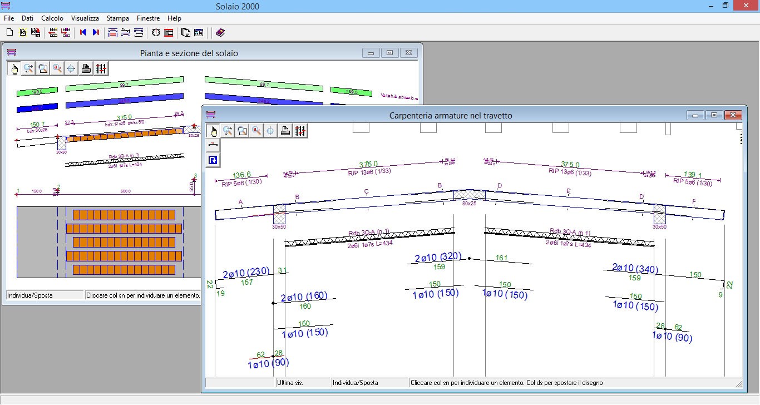The width and height of the screenshot is (760, 405).
Task: Click the '2ø10 (230)' rebar label
Action: click(246, 273)
